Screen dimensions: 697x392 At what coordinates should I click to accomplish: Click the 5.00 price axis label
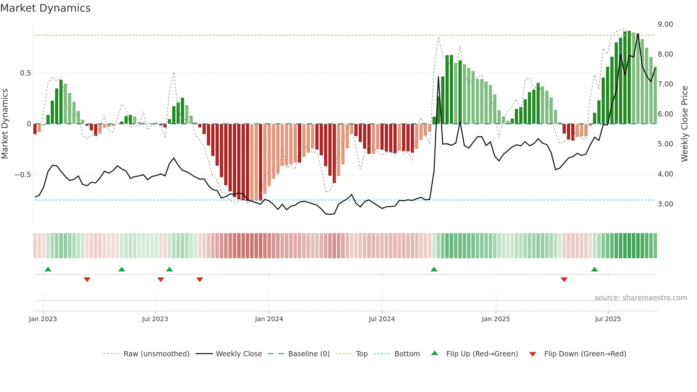tap(665, 144)
